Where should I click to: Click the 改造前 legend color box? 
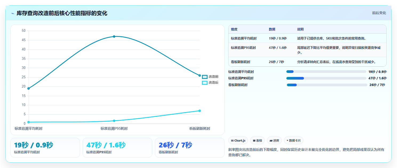(x=205, y=77)
